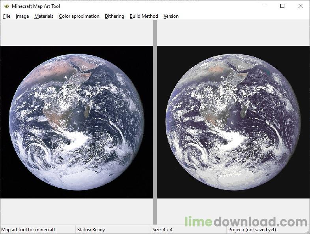Click the converted map art Earth preview
The image size is (310, 234).
click(233, 122)
